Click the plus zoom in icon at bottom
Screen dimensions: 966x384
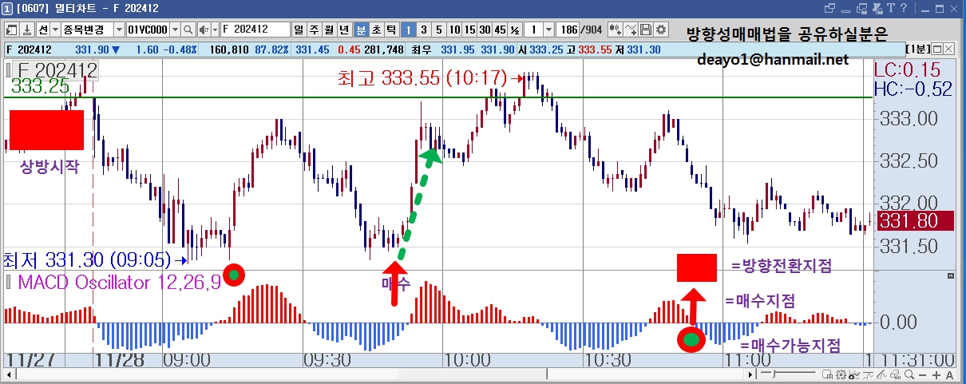coord(936,375)
